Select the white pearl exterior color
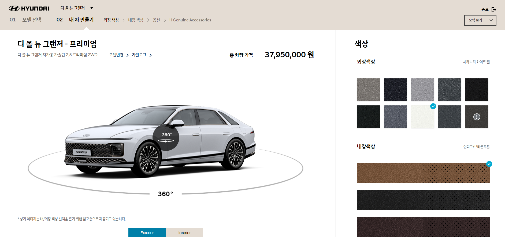The image size is (505, 237). tap(422, 117)
